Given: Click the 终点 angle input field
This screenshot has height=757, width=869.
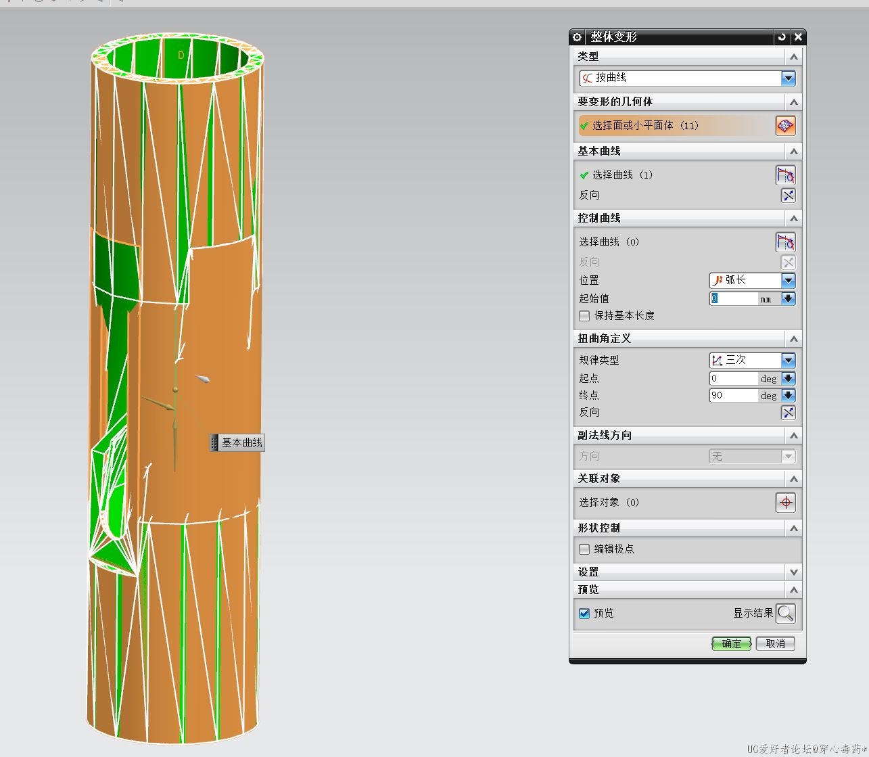Looking at the screenshot, I should coord(734,395).
